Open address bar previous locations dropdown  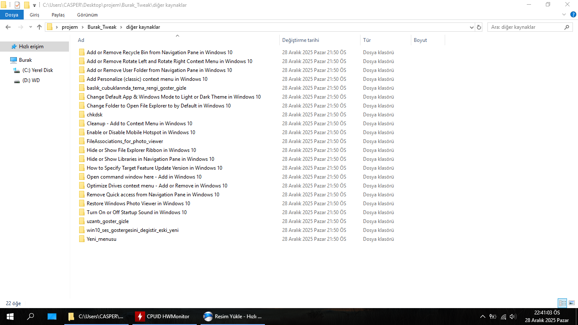click(x=472, y=27)
